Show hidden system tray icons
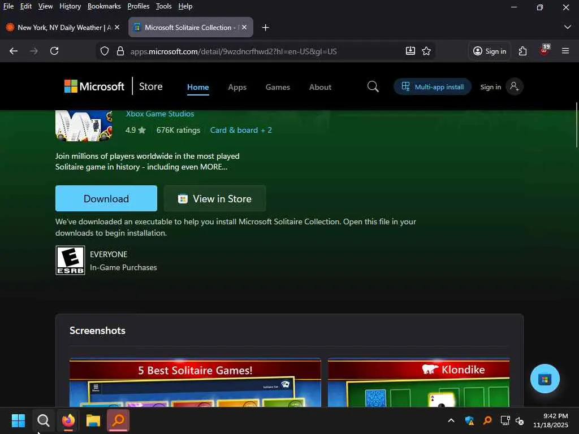 click(x=451, y=420)
